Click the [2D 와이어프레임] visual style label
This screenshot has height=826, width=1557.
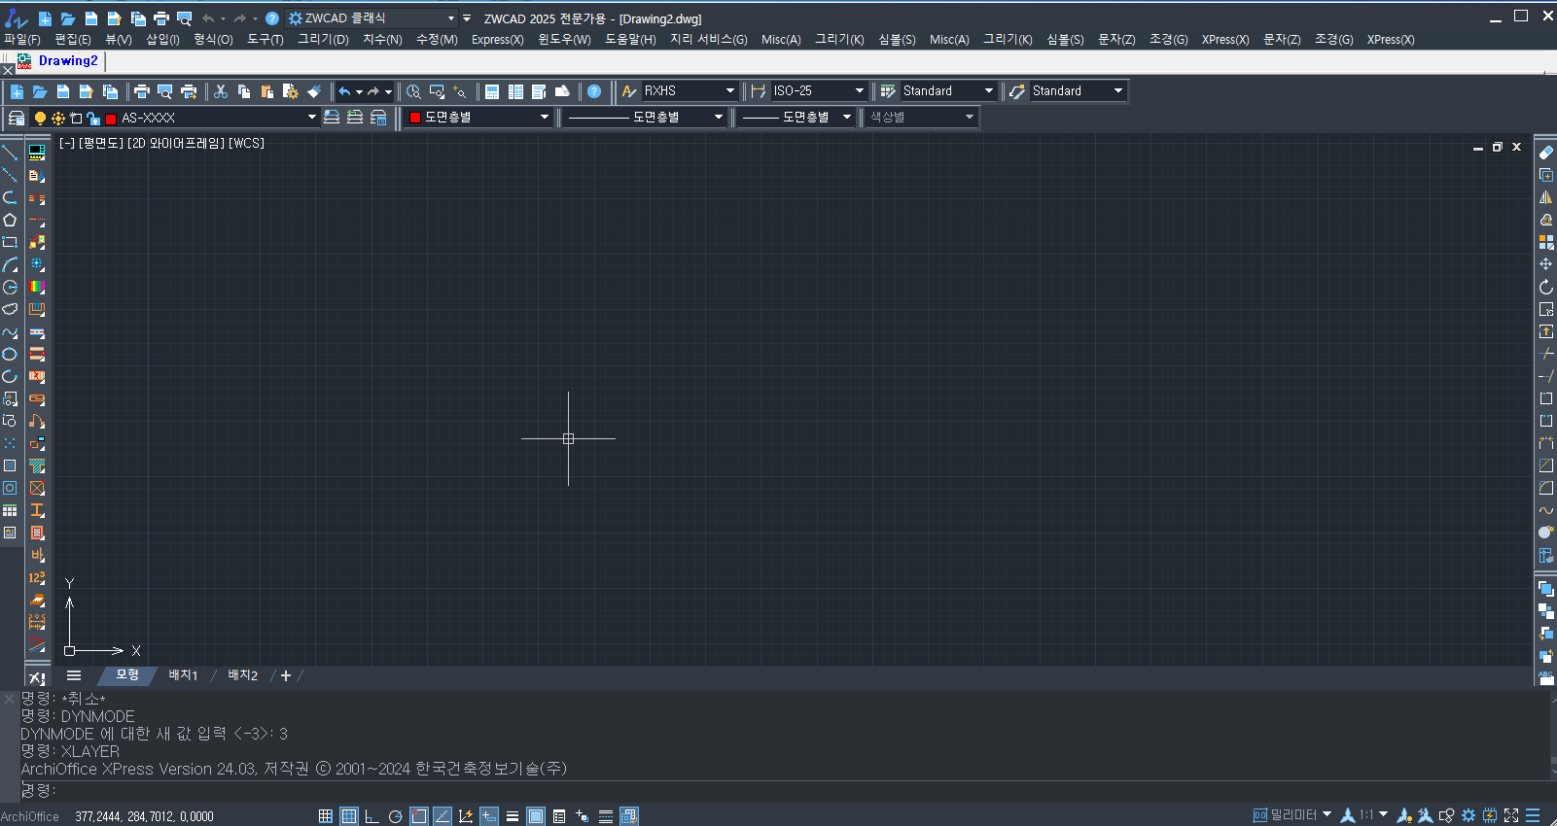(x=176, y=143)
